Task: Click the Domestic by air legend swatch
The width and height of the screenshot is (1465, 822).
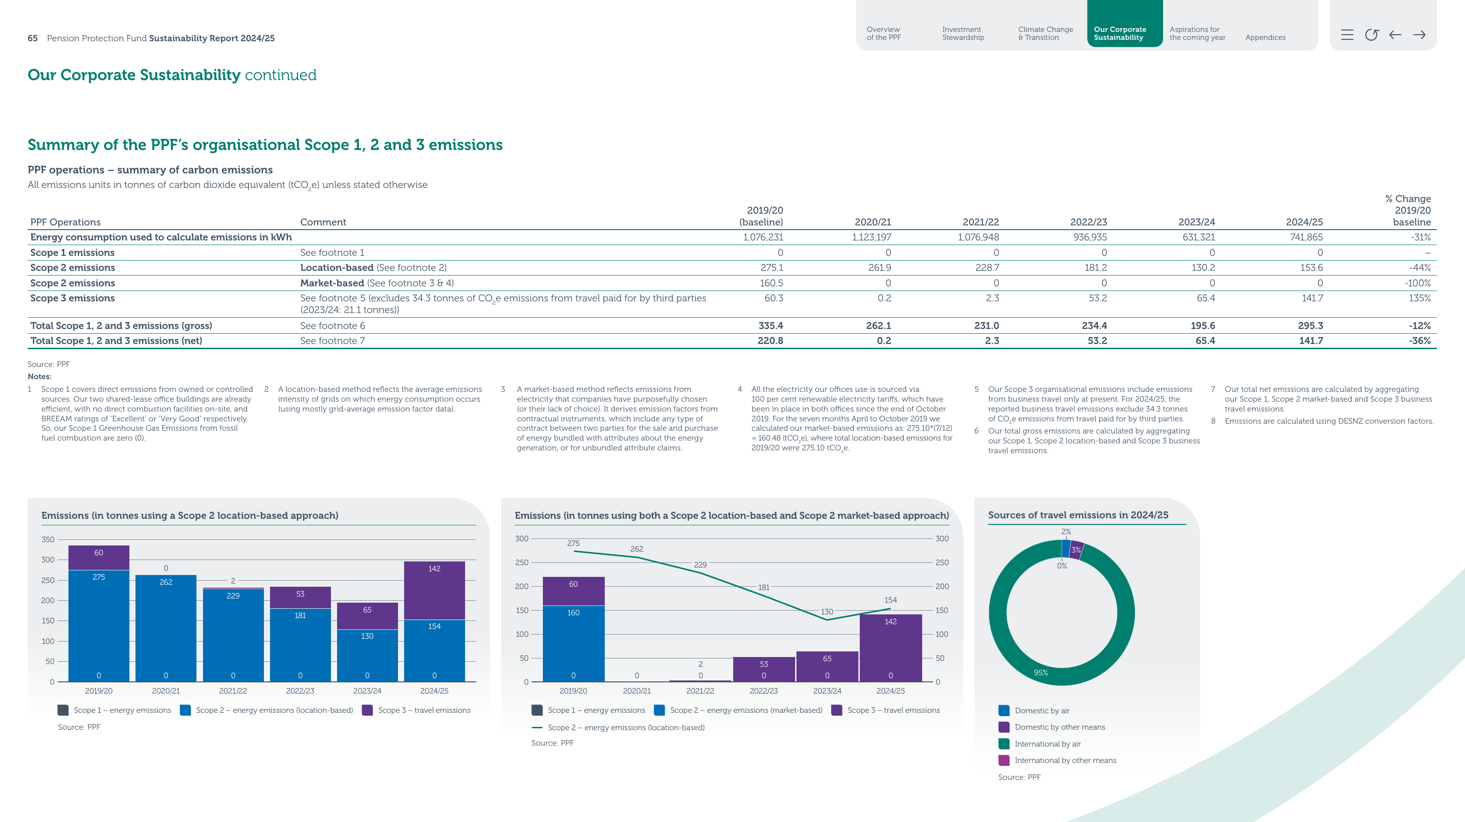Action: 1004,710
